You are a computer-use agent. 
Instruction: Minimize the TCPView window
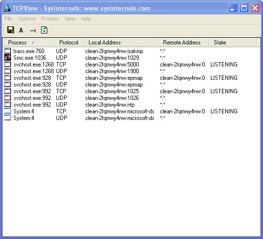(x=233, y=8)
